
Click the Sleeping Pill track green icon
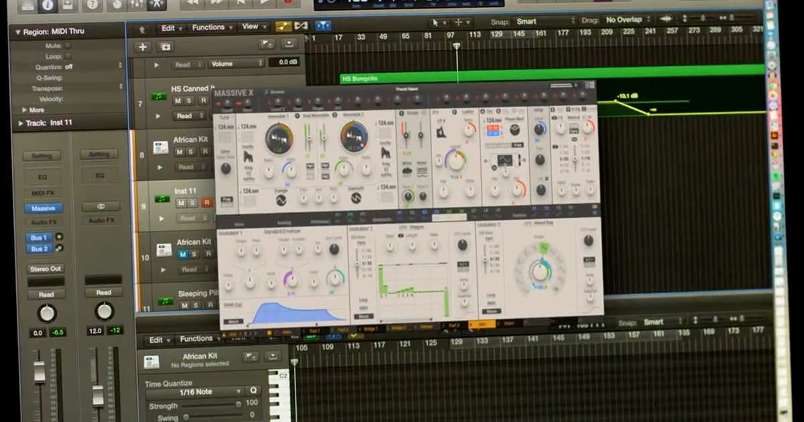click(166, 300)
